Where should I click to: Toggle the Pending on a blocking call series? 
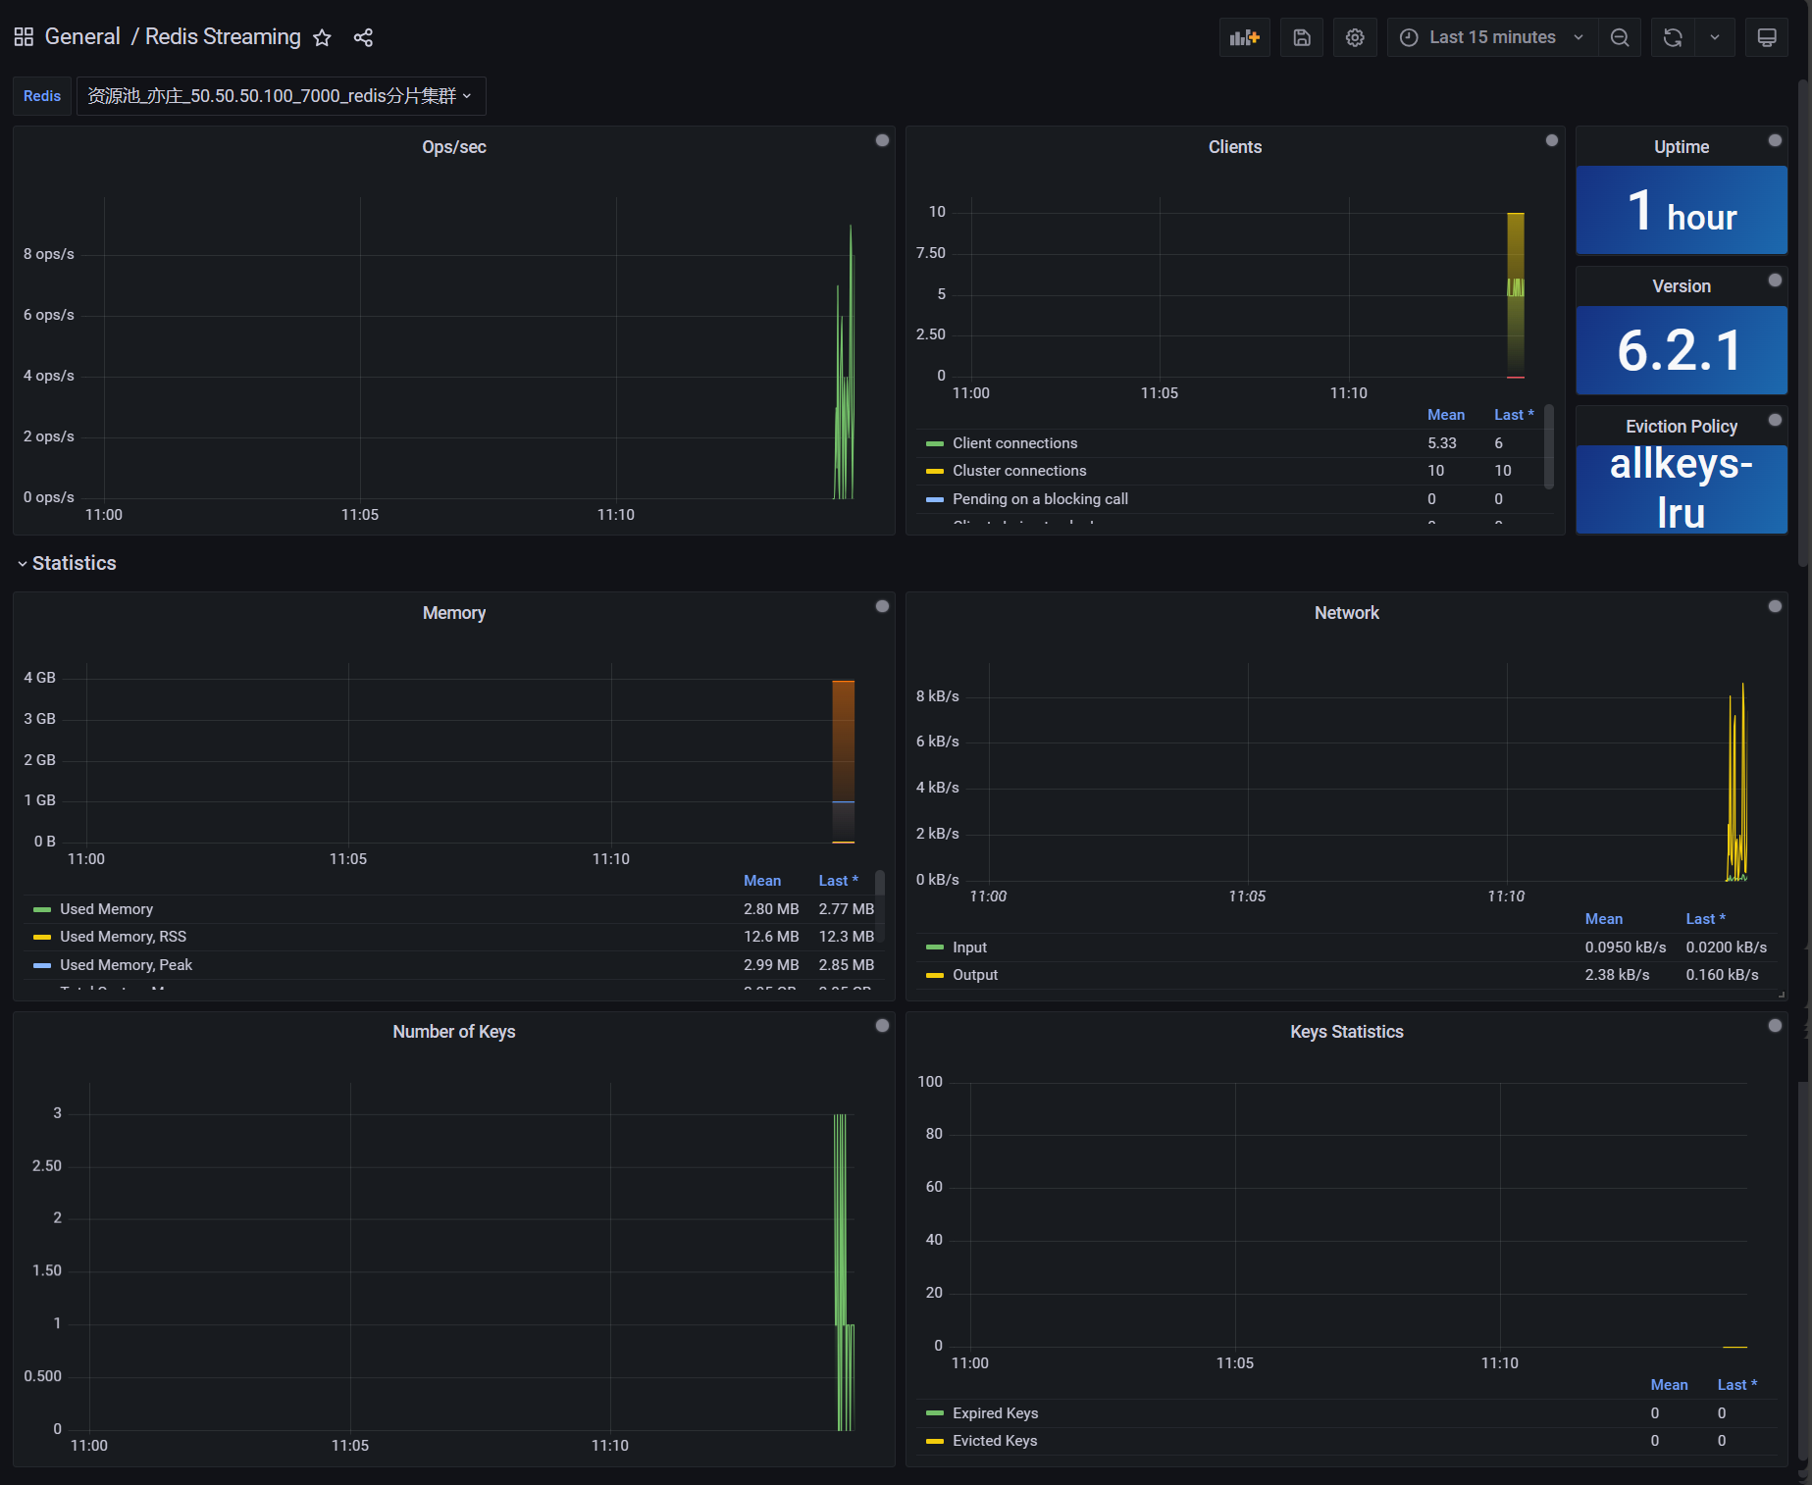pos(1040,499)
